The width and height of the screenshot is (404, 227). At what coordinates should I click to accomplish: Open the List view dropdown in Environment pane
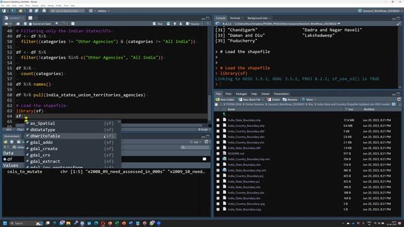(196, 142)
